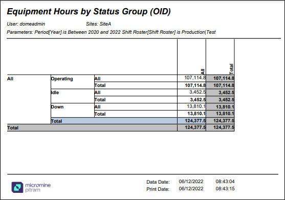Click 124,377.5 in the blue Total row cell
Screen dimensions: 285x200
(195, 121)
